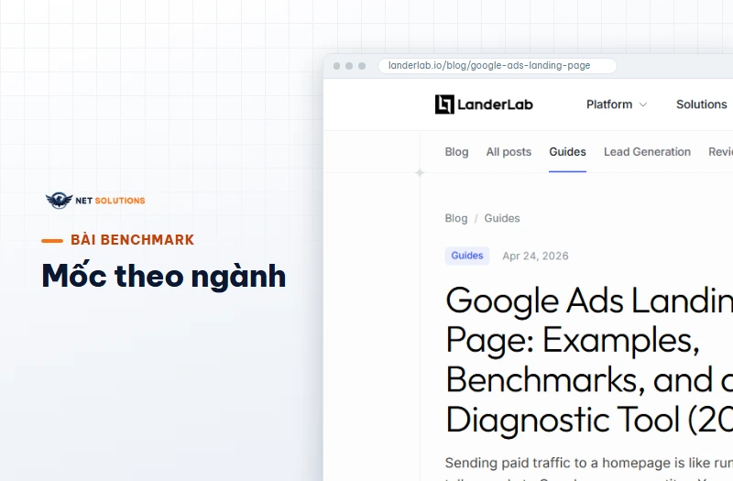Viewport: 733px width, 481px height.
Task: Select the Blog tab
Action: [456, 152]
